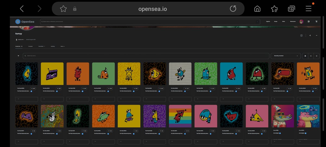Screen dimensions: 326x147
Task: Click the title under the cheese-shaped Pal with orange glow
Action: point(148,88)
